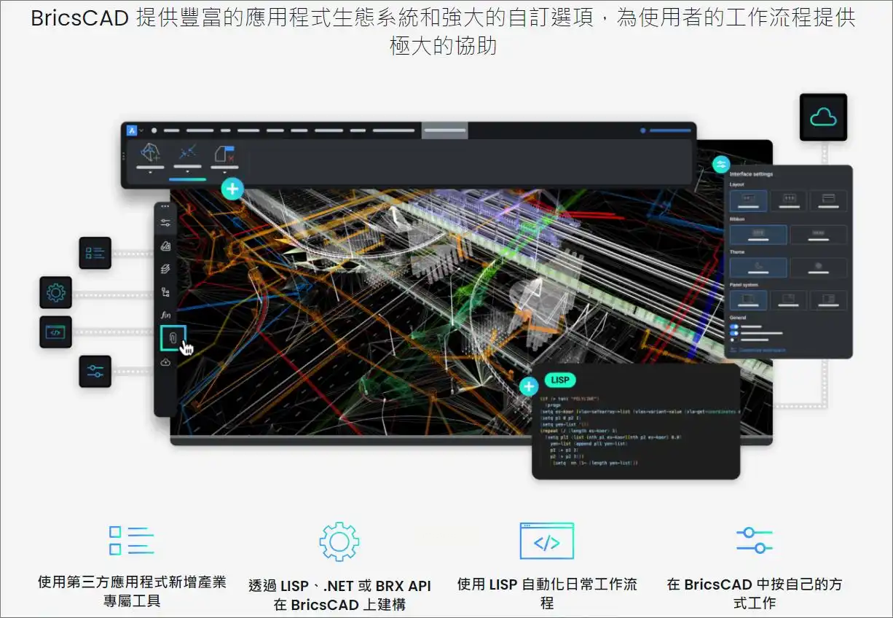Screen dimensions: 893x618
Task: Click the three-dot grip atop the side panel
Action: (165, 207)
